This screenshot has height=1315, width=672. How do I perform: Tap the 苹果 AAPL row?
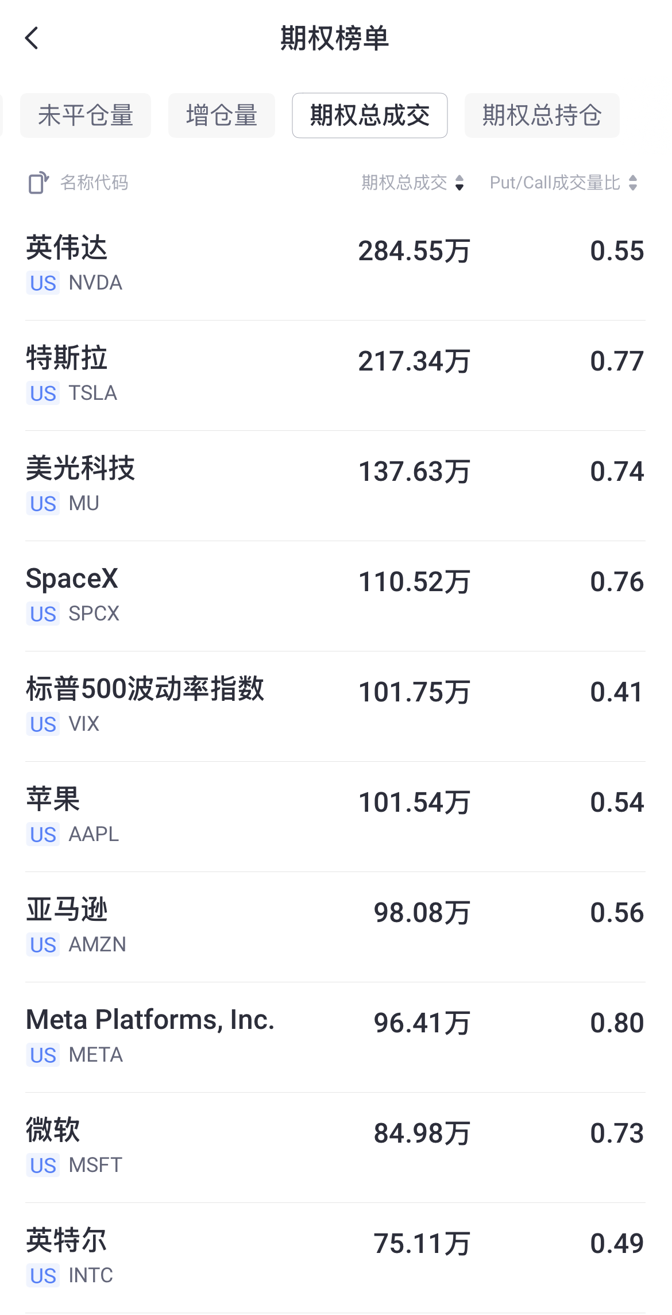point(335,817)
